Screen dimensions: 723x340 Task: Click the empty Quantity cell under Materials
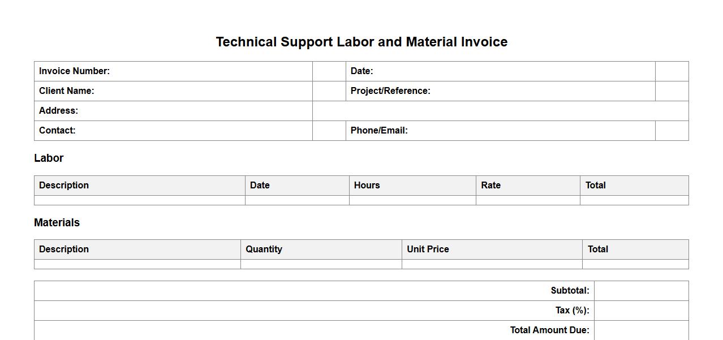[x=321, y=264]
